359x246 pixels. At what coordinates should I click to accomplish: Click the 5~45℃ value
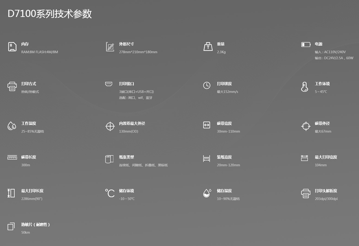click(321, 92)
